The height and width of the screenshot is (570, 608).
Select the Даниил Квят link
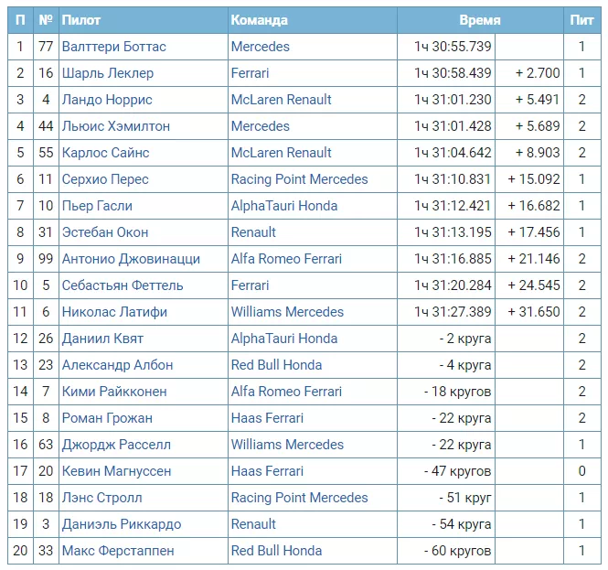pyautogui.click(x=102, y=339)
